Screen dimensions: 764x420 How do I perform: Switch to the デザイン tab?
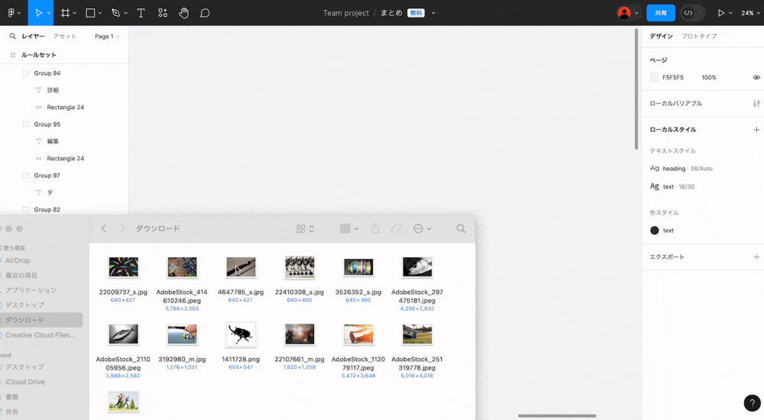pyautogui.click(x=661, y=36)
